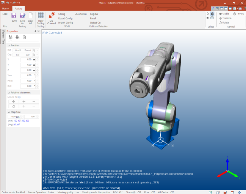Open the document info properties tab
Screen dimensions: 246x194
[x=24, y=37]
